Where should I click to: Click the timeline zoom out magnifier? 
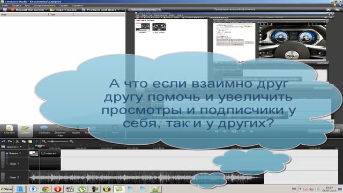(44, 142)
